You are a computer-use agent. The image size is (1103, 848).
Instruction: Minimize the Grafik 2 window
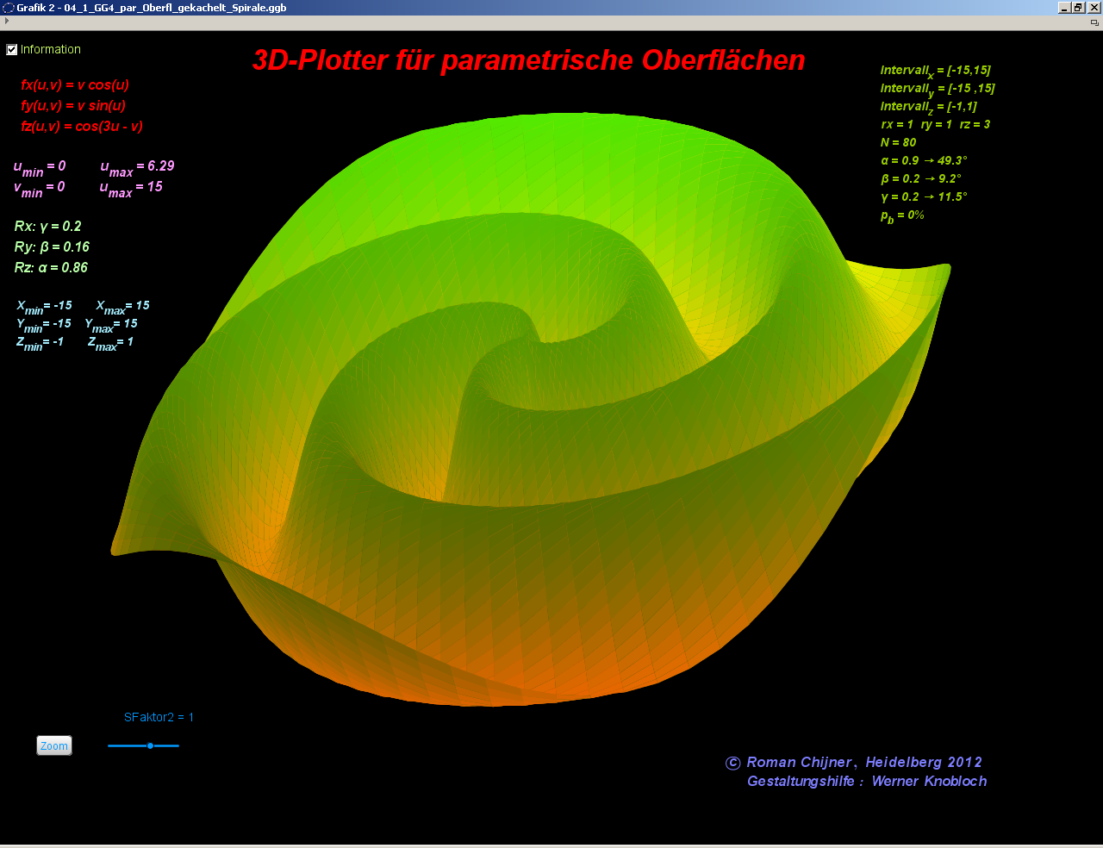coord(1064,8)
